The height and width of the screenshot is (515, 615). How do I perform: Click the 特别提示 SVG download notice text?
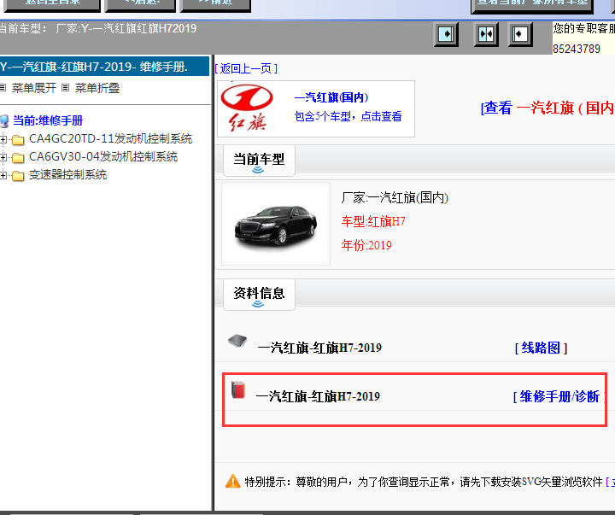(x=424, y=482)
